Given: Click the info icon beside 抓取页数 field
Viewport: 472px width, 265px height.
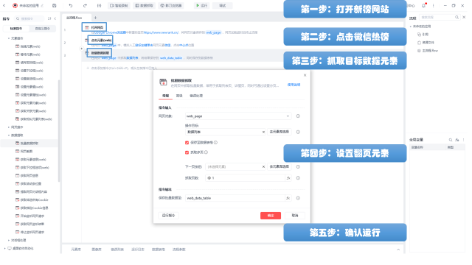Looking at the screenshot, I should pyautogui.click(x=298, y=178).
